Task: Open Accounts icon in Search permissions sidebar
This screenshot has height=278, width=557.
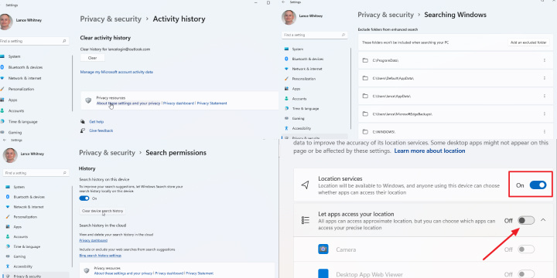Action: point(8,236)
